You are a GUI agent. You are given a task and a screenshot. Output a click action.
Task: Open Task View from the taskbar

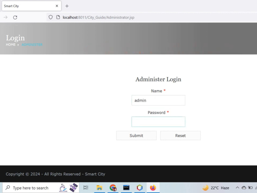[86, 188]
